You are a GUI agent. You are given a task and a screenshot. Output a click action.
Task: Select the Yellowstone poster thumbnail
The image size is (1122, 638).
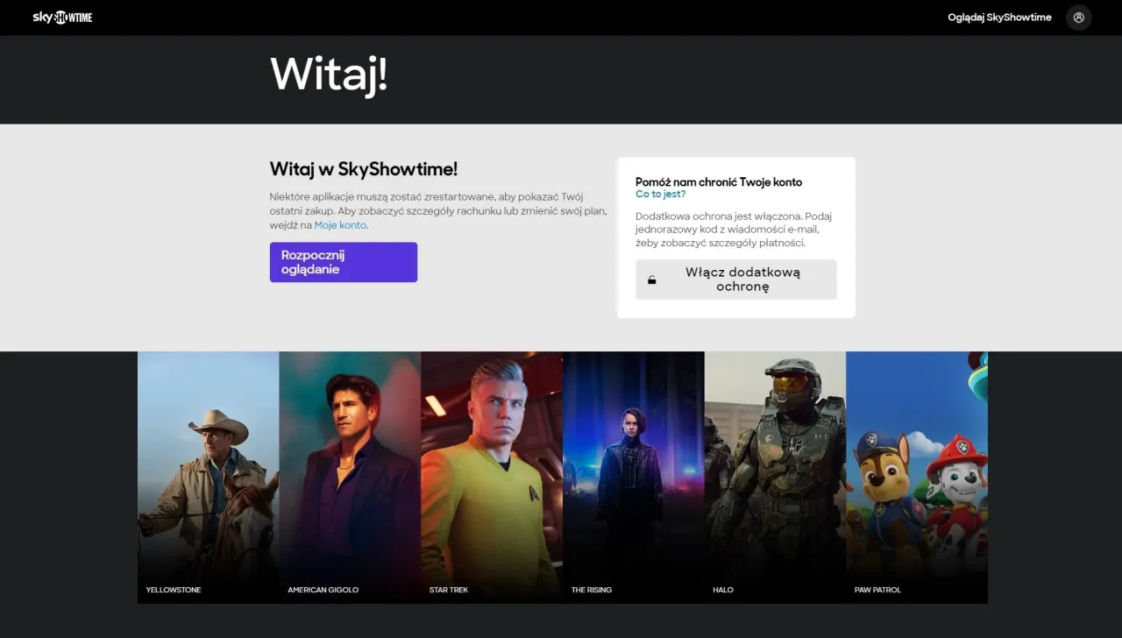point(209,477)
